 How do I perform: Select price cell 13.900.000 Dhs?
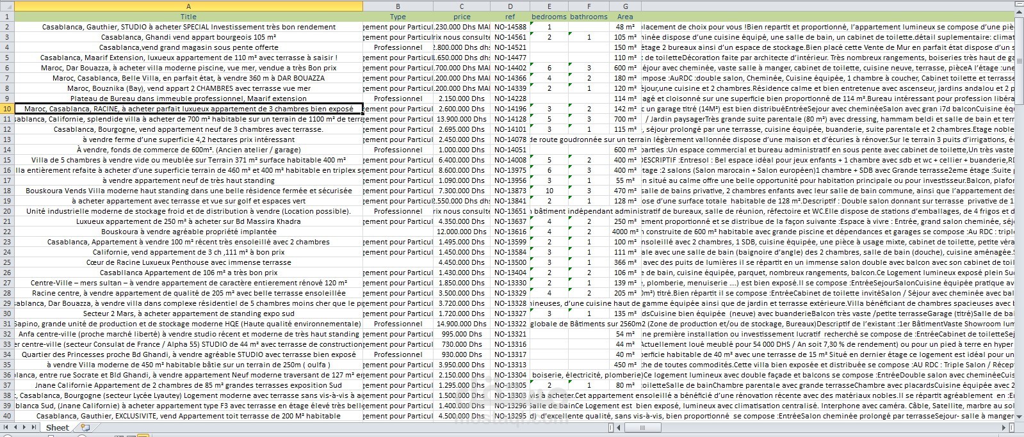(462, 119)
